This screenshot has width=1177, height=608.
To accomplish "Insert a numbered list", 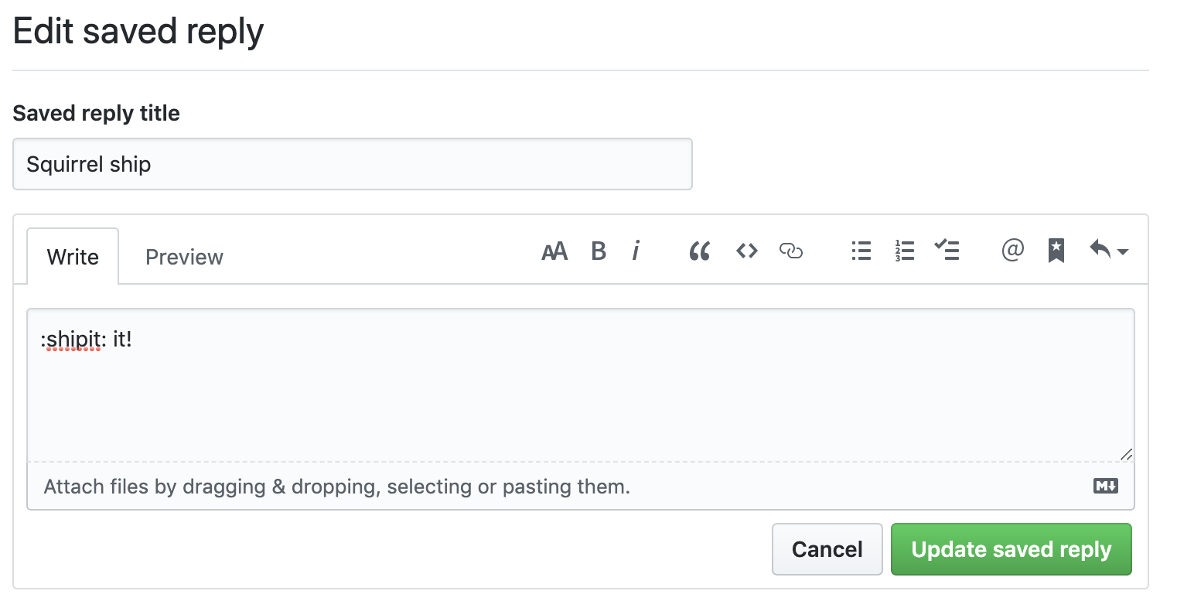I will pyautogui.click(x=904, y=251).
